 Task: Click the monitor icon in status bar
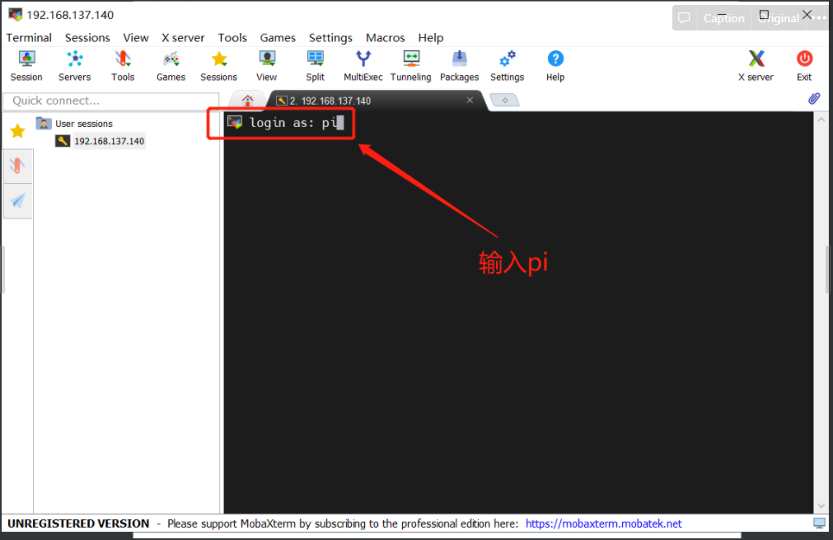pyautogui.click(x=820, y=524)
